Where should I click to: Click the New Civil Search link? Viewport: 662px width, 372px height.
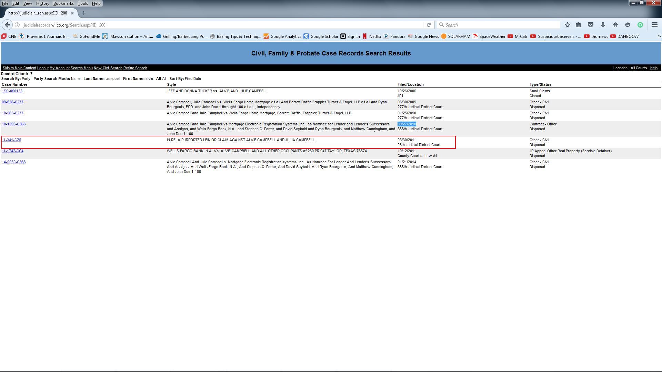(108, 68)
